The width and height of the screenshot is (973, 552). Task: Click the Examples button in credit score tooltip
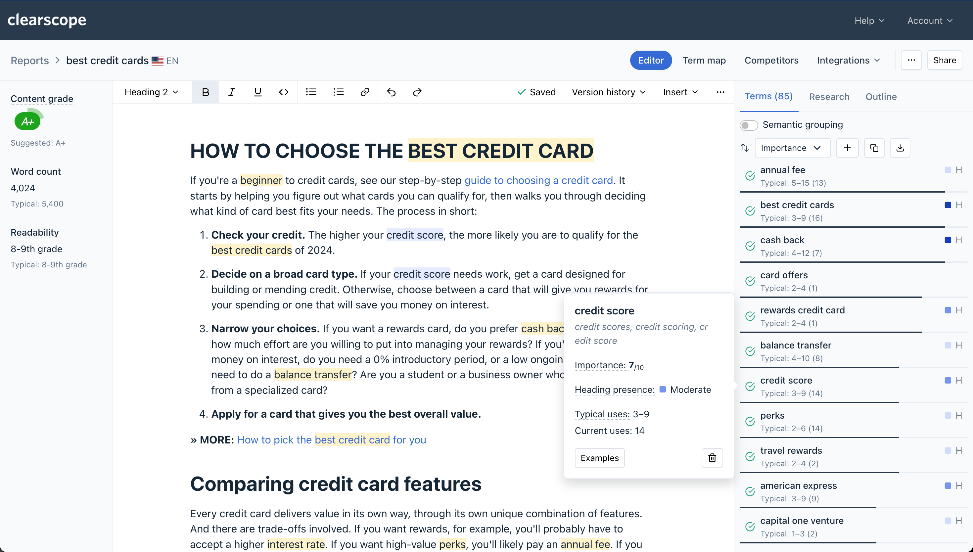click(599, 458)
